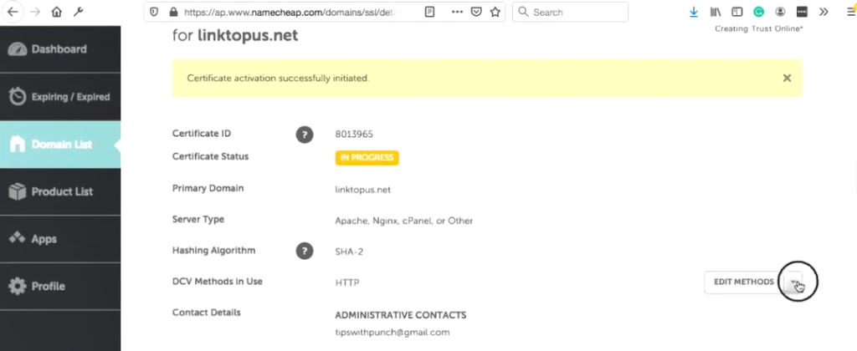This screenshot has height=351, width=857.
Task: Click the help icon beside Hashing Algorithm
Action: click(305, 251)
